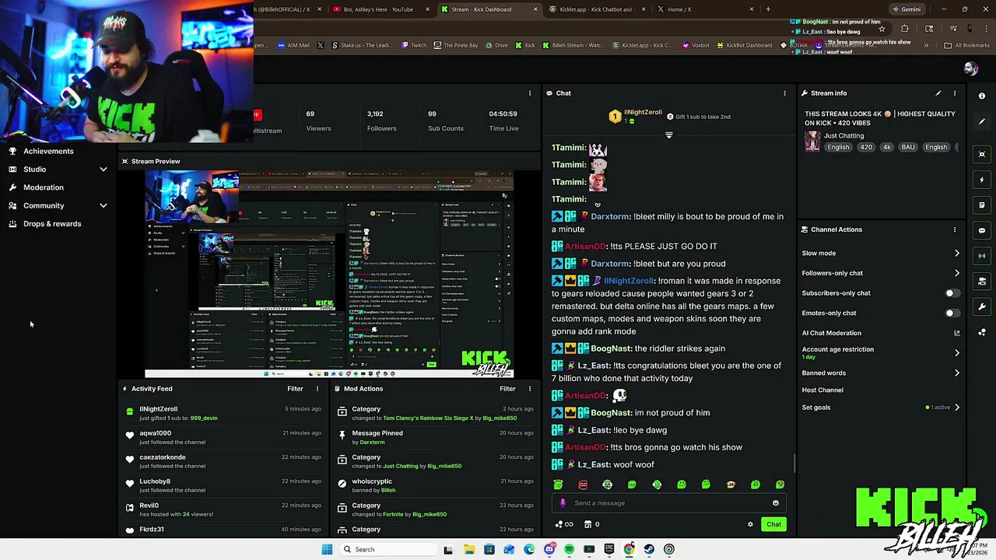Open the Channel Actions three-dot menu
The width and height of the screenshot is (996, 560).
(x=955, y=229)
